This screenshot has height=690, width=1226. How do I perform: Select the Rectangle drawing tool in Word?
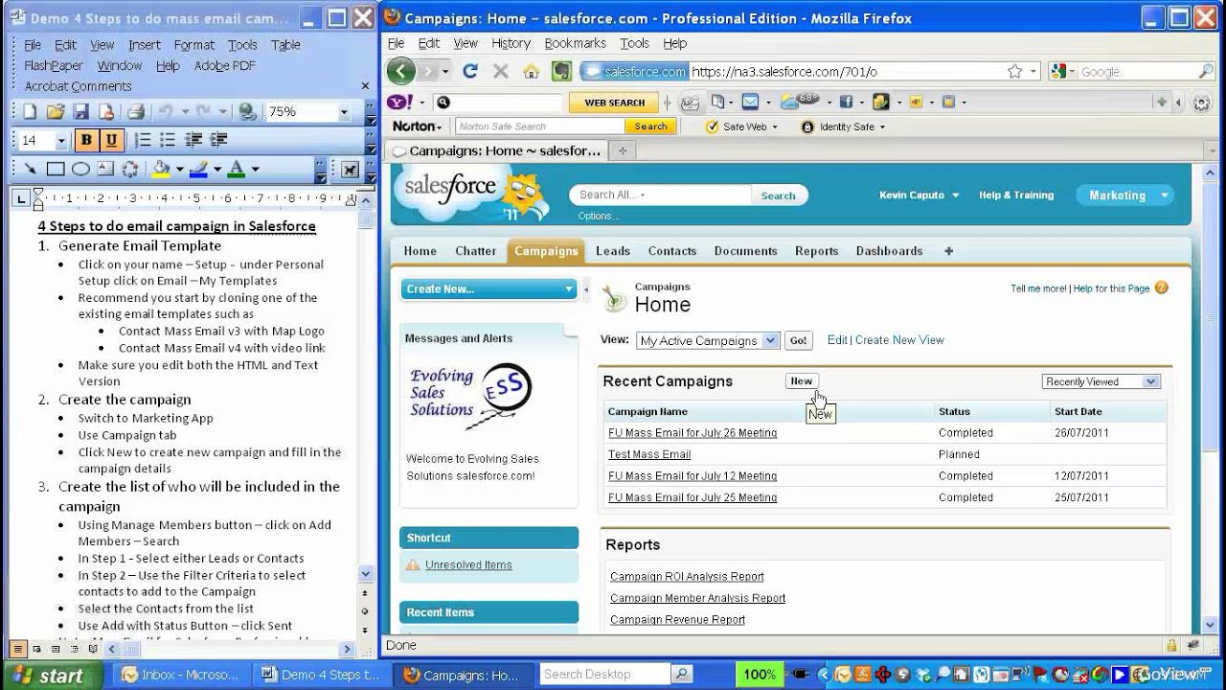point(56,170)
